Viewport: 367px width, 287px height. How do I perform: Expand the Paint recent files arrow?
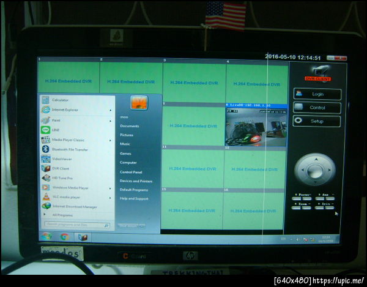pos(110,121)
